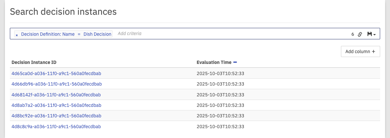
Task: Open decision instance 4d8c8c9a
Action: point(56,126)
